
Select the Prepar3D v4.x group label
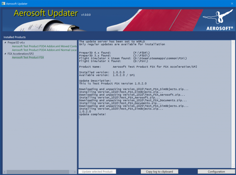coord(16,42)
